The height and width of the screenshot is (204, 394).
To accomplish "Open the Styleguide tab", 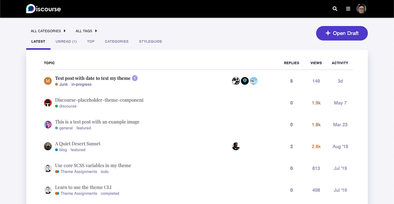I will click(150, 41).
